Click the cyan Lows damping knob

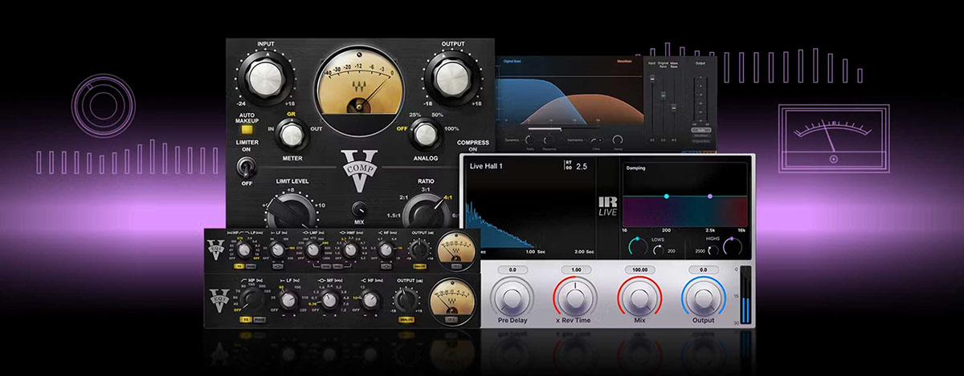(637, 247)
